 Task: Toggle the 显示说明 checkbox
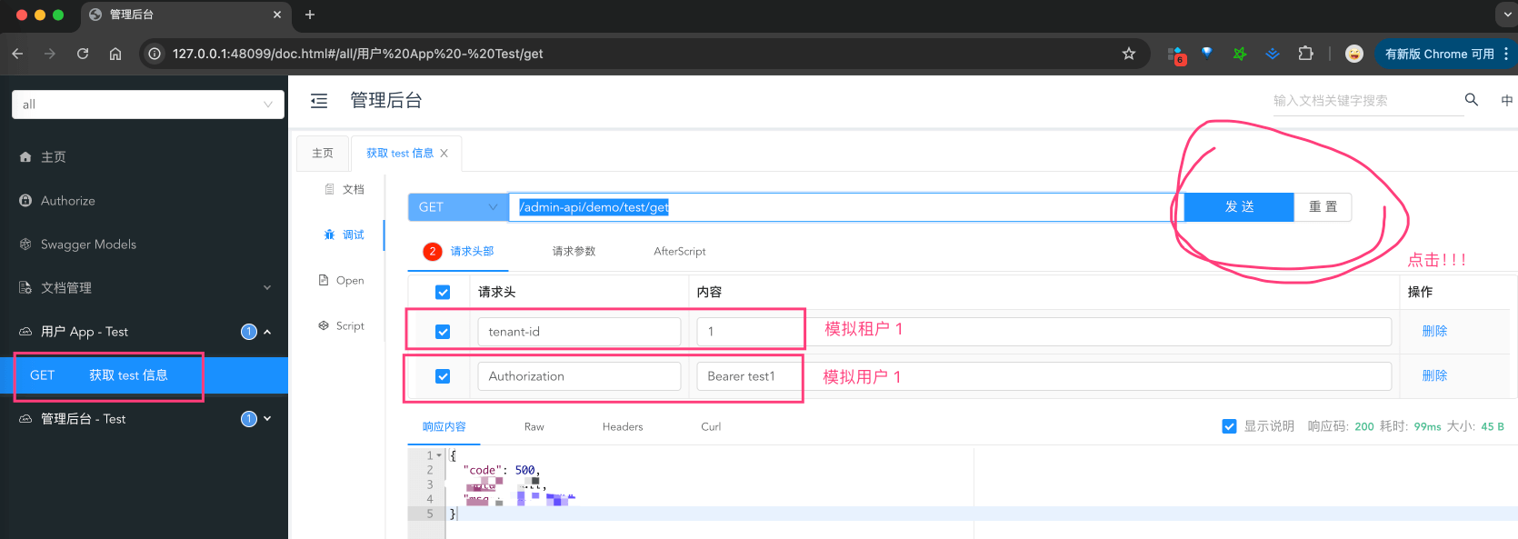pyautogui.click(x=1229, y=426)
